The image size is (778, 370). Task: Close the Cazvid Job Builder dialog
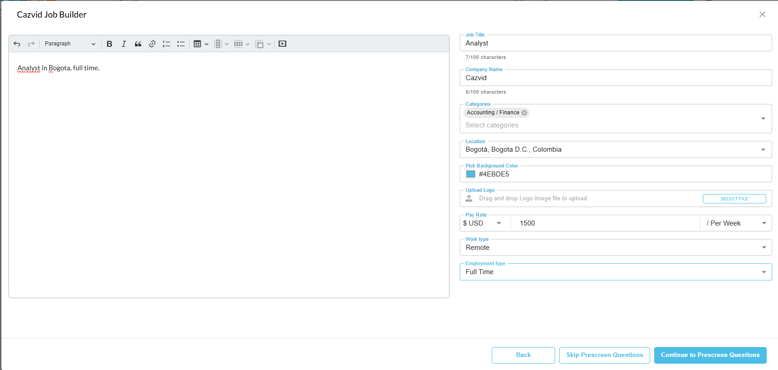pyautogui.click(x=762, y=14)
